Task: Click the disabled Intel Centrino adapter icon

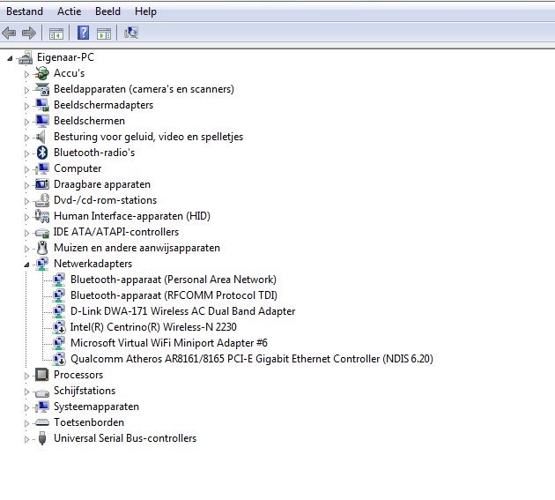Action: [x=59, y=327]
